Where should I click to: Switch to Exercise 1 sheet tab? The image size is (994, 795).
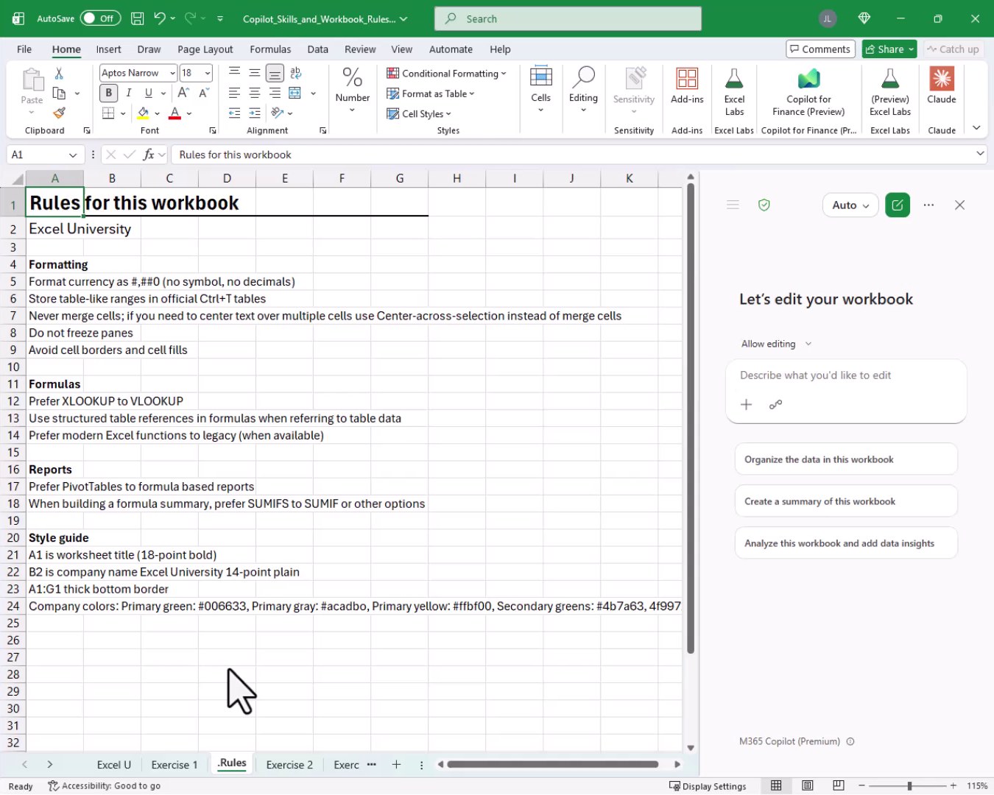pos(175,765)
